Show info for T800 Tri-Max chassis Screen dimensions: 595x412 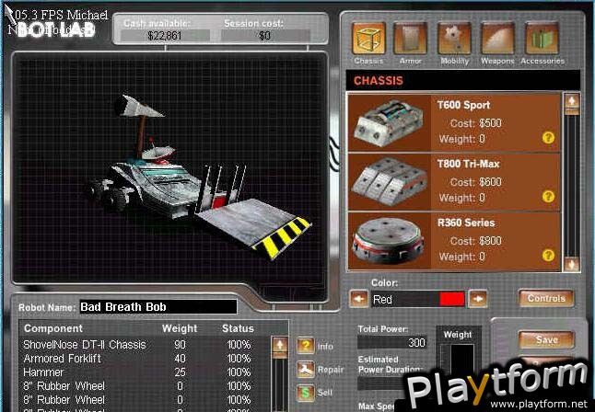548,196
